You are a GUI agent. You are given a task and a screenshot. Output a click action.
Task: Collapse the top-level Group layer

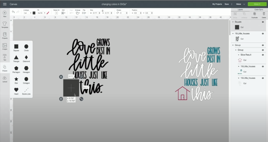point(233,45)
